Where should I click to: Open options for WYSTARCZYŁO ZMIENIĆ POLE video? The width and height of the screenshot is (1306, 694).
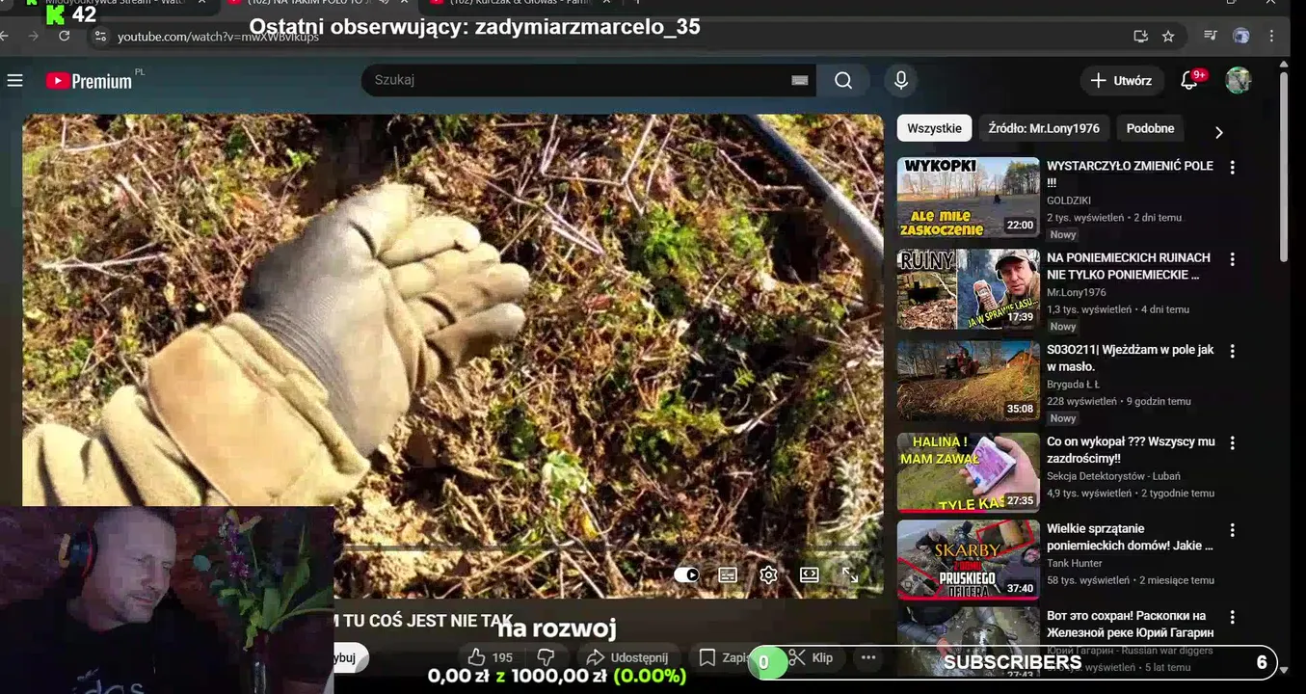[x=1232, y=167]
